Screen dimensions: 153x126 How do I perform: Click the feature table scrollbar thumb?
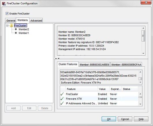[x=140, y=97]
